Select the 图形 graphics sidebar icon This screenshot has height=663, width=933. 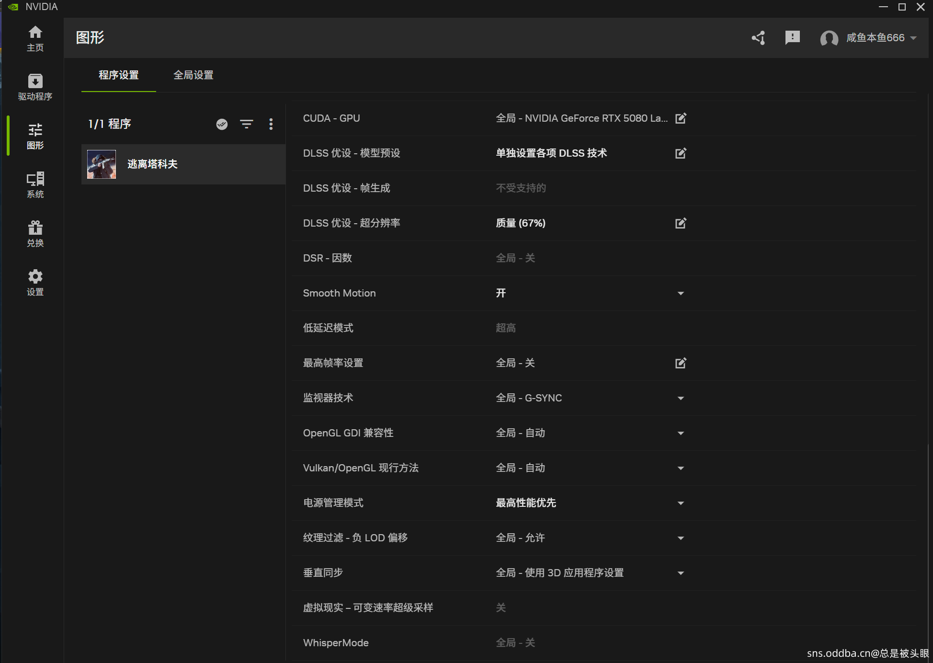(x=35, y=137)
